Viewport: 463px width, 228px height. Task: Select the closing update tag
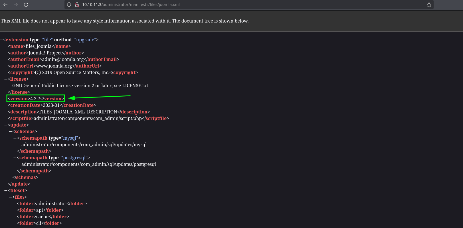click(19, 184)
